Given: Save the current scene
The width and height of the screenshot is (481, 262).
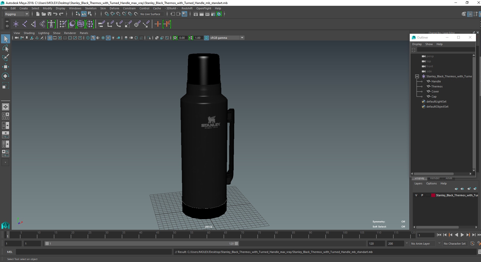Looking at the screenshot, I should pyautogui.click(x=50, y=14).
